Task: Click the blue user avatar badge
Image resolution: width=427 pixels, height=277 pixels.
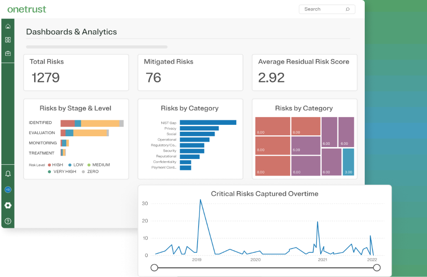Action: point(8,189)
